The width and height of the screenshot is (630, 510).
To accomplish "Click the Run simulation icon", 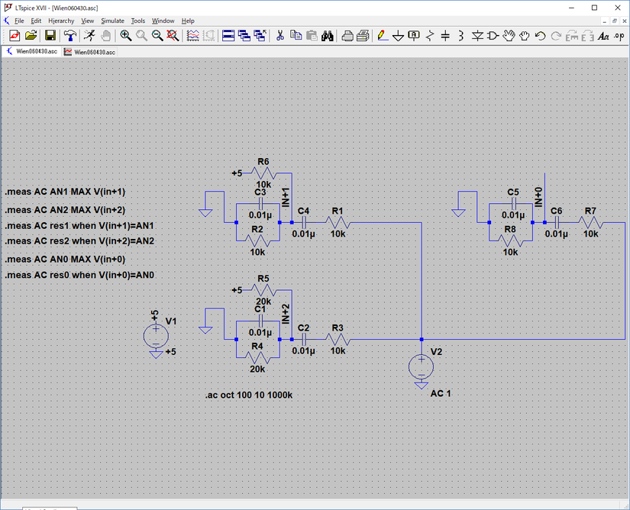I will [x=89, y=36].
